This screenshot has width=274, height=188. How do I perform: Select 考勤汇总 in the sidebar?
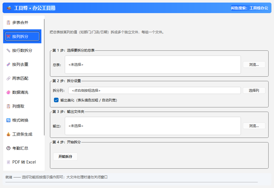[x=22, y=148]
